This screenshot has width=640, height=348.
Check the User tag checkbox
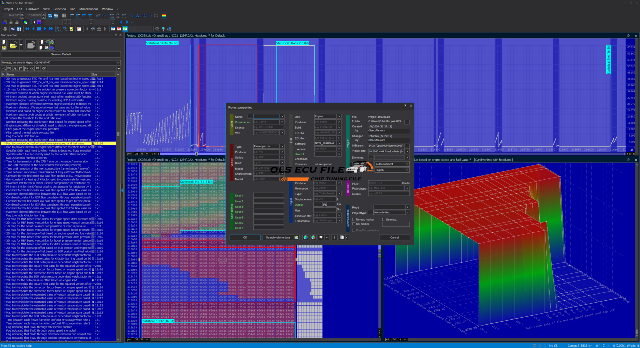pyautogui.click(x=384, y=219)
